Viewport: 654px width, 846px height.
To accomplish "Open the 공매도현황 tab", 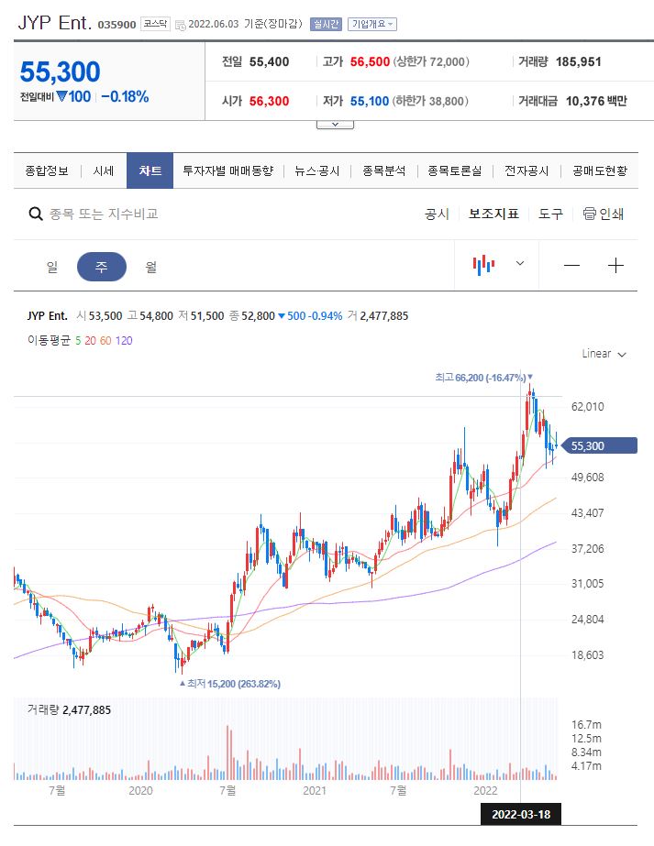I will pyautogui.click(x=600, y=171).
